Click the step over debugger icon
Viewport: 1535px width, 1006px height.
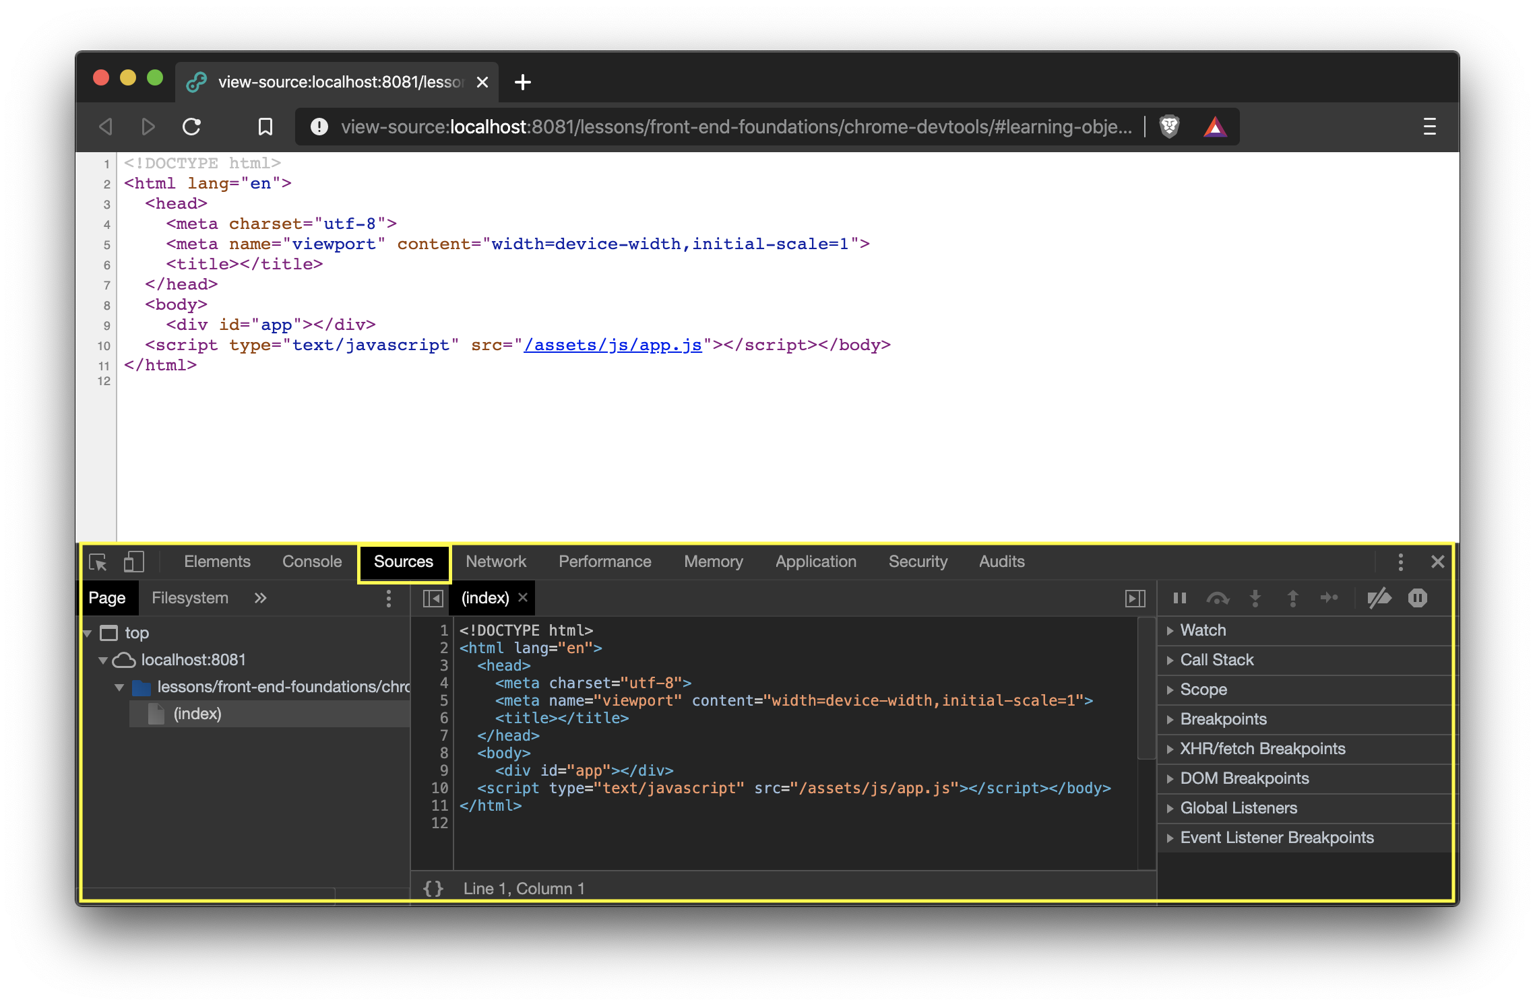tap(1218, 598)
